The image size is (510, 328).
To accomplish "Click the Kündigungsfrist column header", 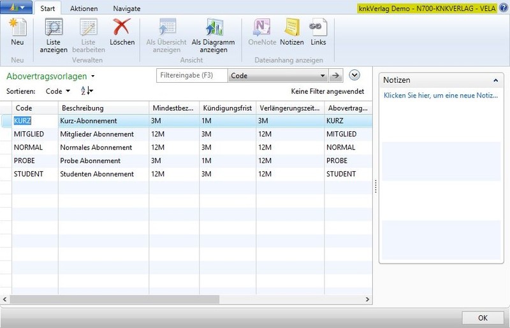I will coord(228,108).
